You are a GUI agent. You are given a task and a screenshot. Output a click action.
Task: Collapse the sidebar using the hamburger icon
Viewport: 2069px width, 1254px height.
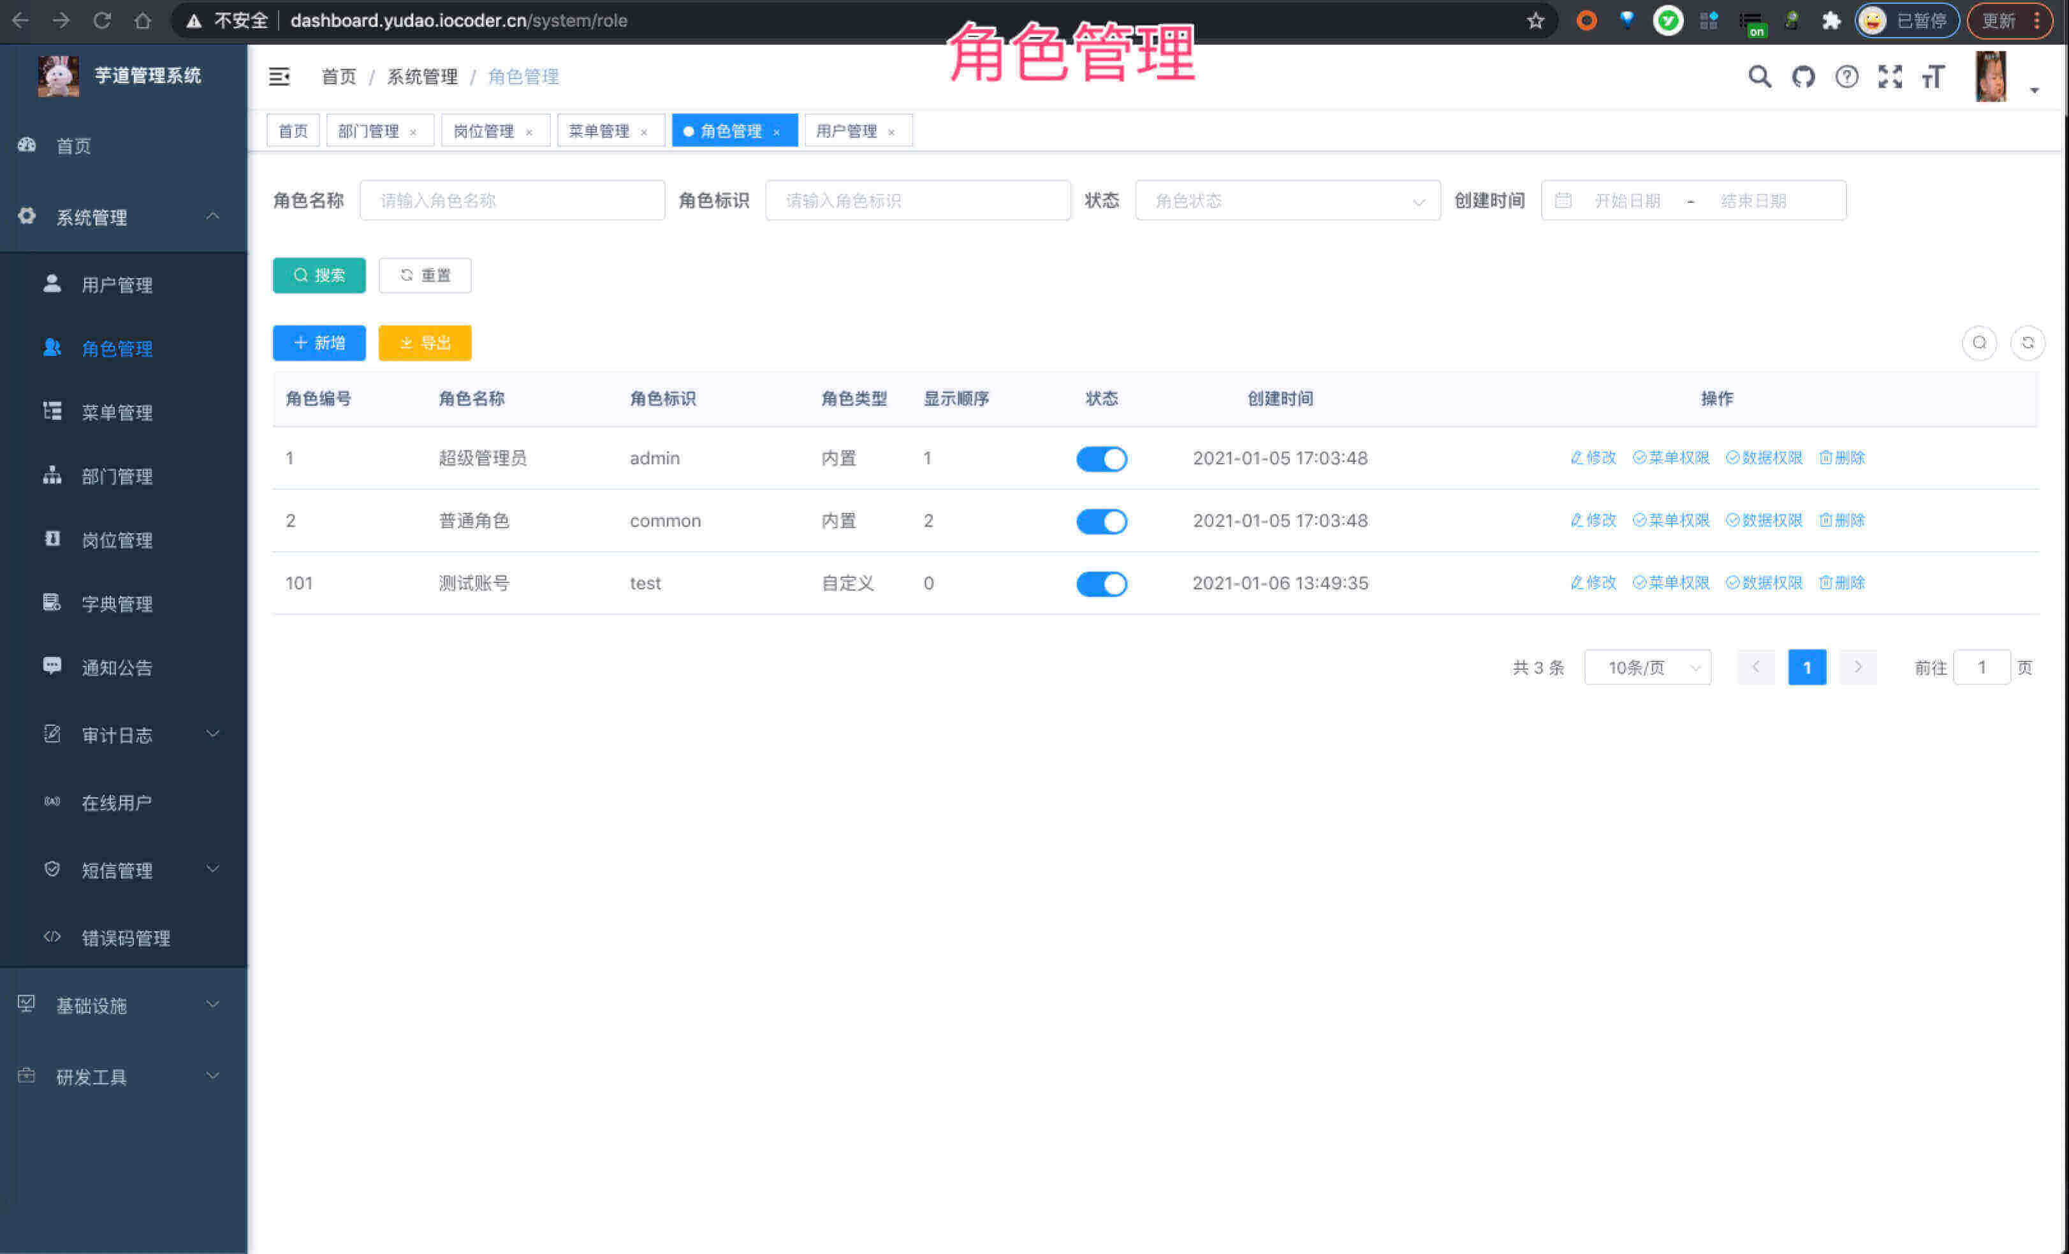click(x=280, y=77)
